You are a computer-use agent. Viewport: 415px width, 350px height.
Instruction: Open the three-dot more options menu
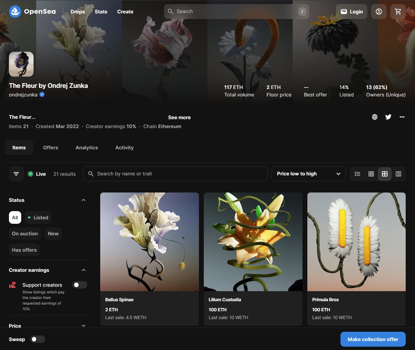[402, 117]
